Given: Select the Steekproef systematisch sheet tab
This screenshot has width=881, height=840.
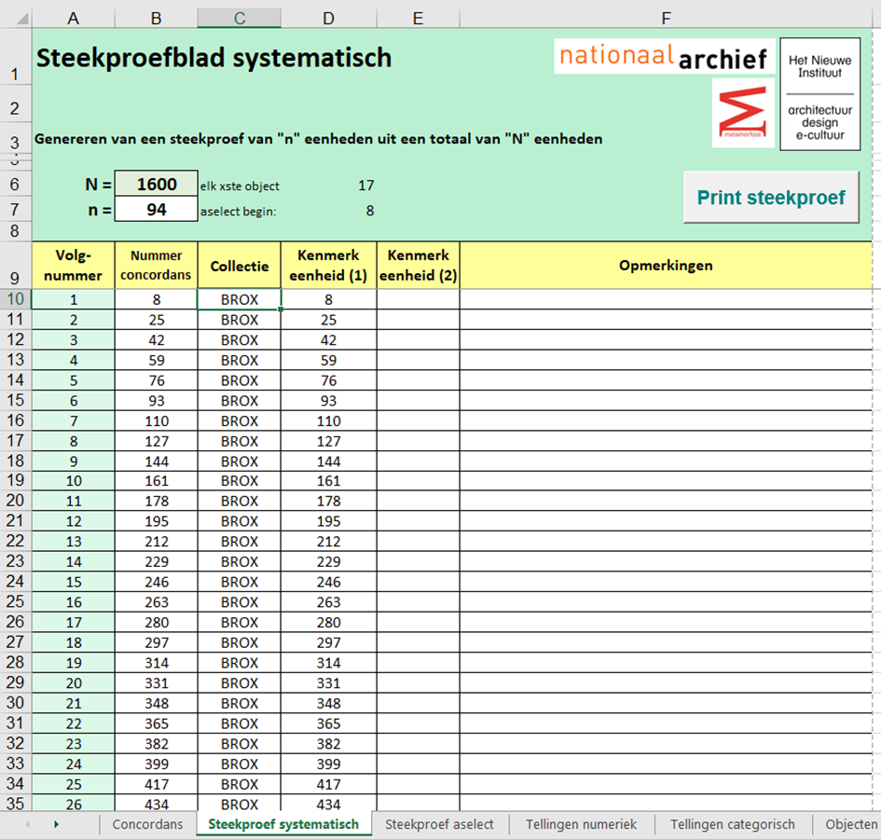Looking at the screenshot, I should (283, 824).
